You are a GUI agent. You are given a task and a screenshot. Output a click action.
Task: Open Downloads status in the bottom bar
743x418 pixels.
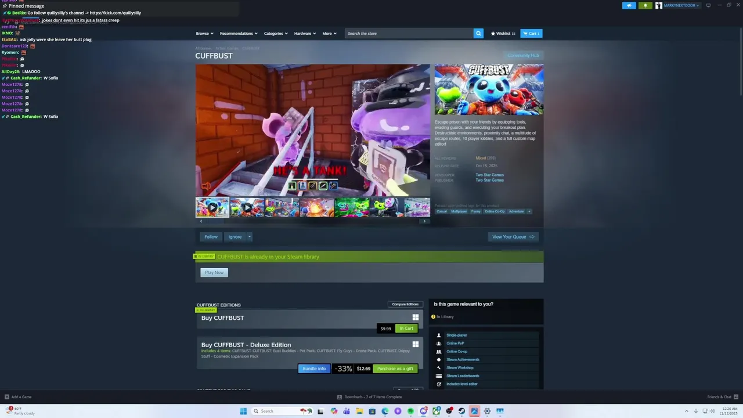(x=369, y=397)
